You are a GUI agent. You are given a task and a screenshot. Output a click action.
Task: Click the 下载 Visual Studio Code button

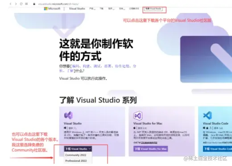pyautogui.click(x=217, y=149)
